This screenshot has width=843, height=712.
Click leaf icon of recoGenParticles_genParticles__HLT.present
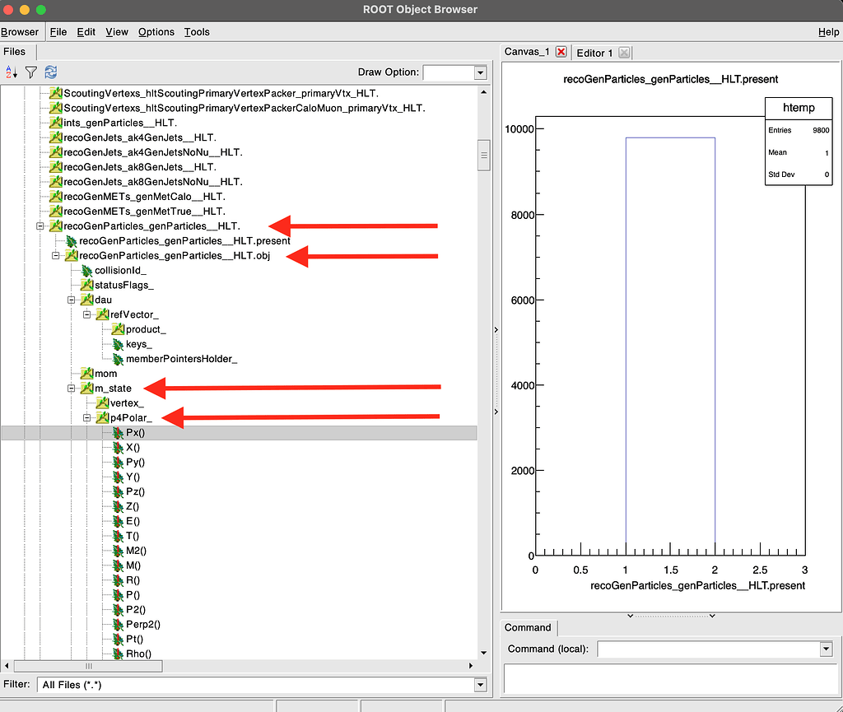pyautogui.click(x=71, y=240)
